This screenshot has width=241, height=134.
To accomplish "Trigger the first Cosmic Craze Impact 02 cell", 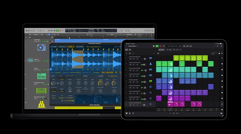I will coord(170,104).
